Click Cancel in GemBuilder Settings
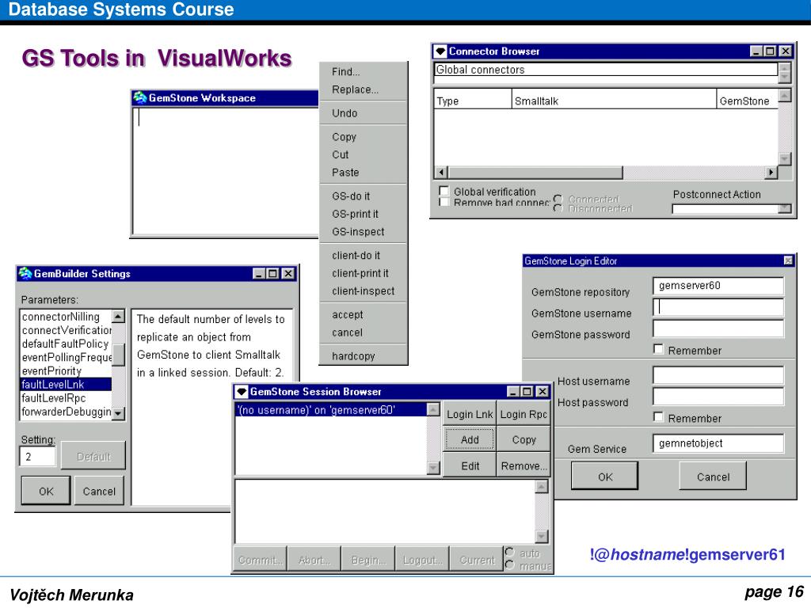The height and width of the screenshot is (608, 811). pos(99,491)
